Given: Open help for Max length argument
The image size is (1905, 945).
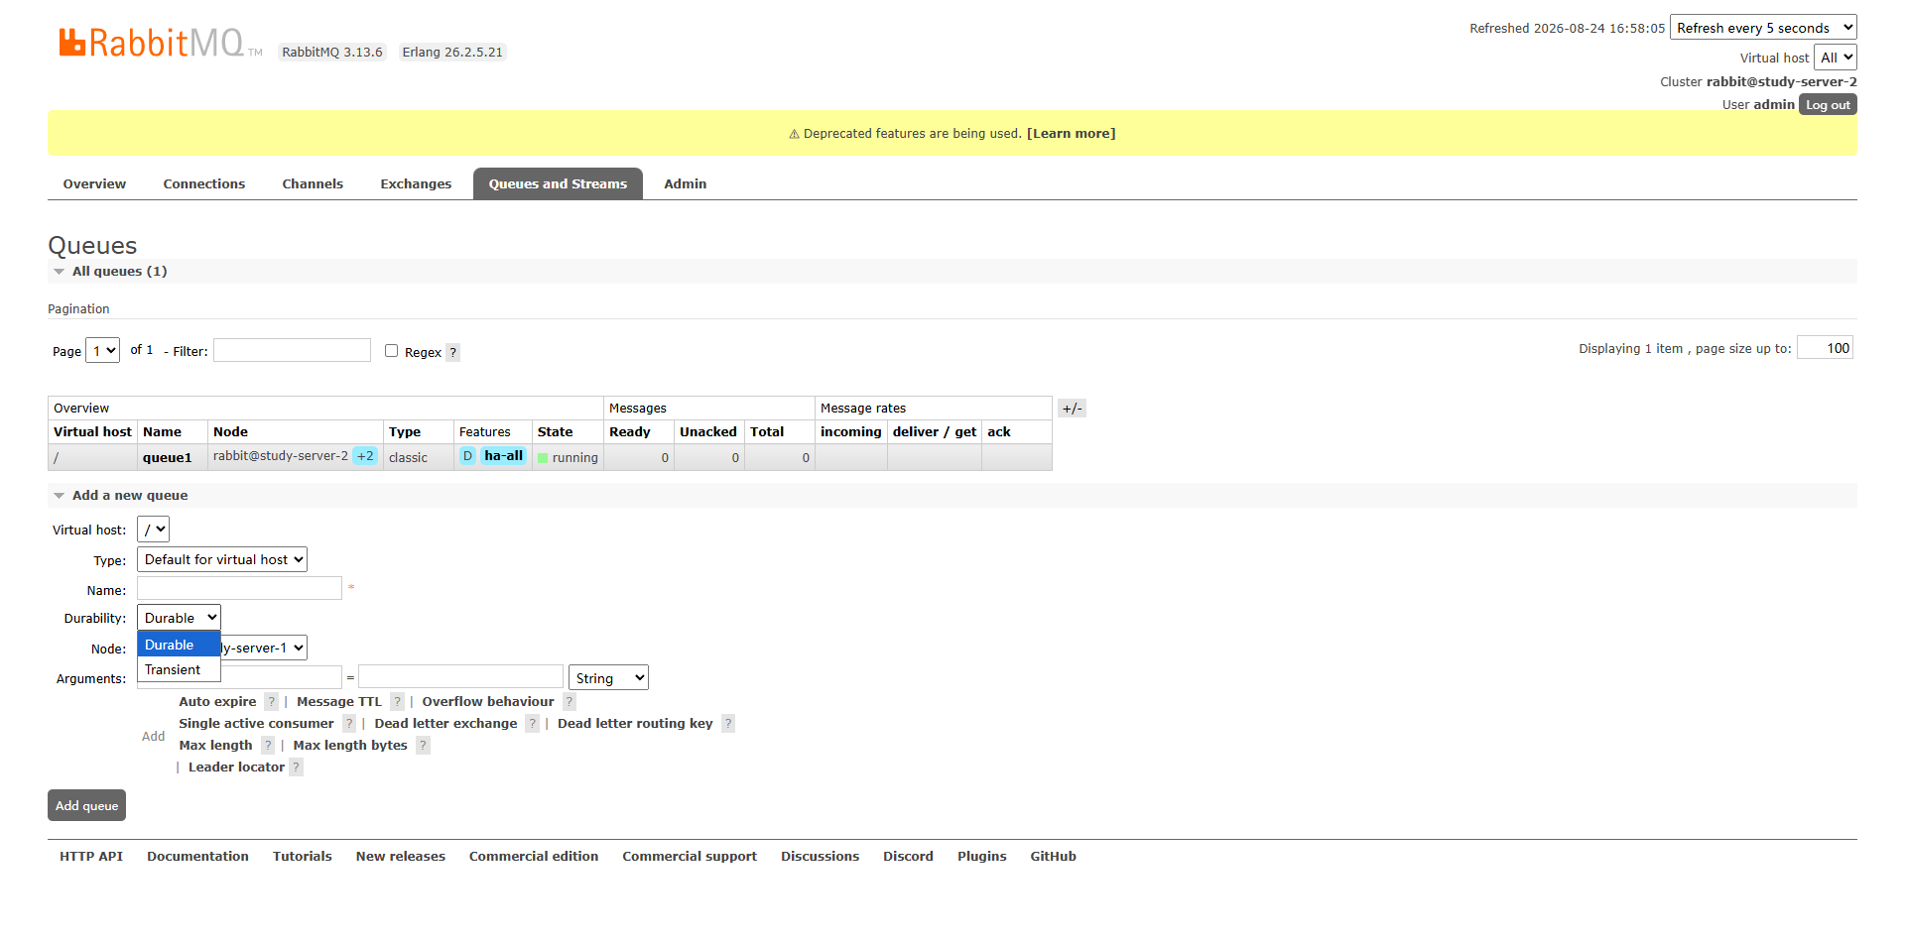Looking at the screenshot, I should [x=268, y=745].
